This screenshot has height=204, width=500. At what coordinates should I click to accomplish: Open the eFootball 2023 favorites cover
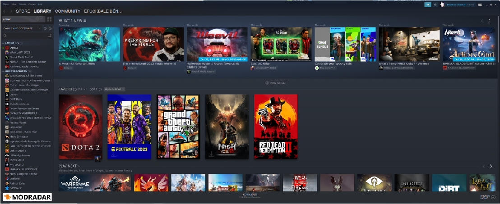tap(129, 127)
